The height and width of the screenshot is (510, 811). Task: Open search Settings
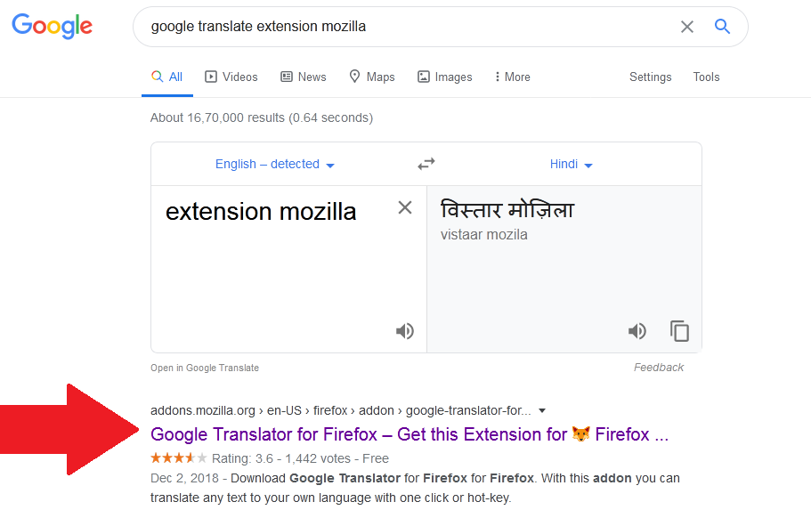(650, 77)
